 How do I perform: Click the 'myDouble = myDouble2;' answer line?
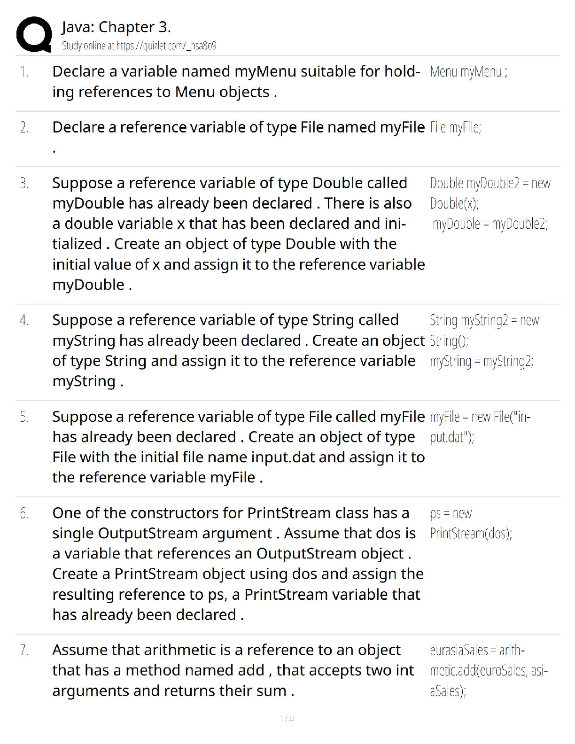(490, 224)
